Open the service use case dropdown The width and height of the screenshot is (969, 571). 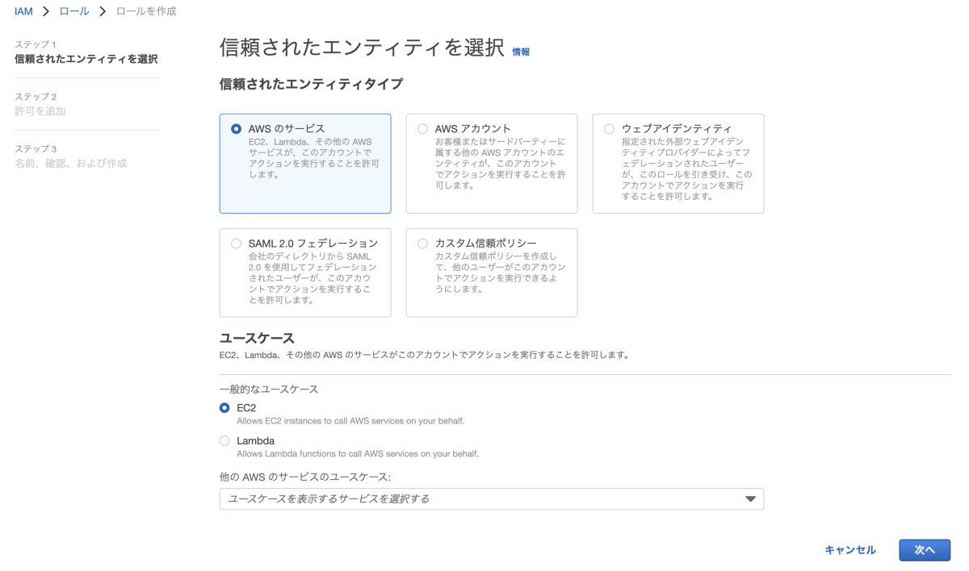pyautogui.click(x=491, y=499)
